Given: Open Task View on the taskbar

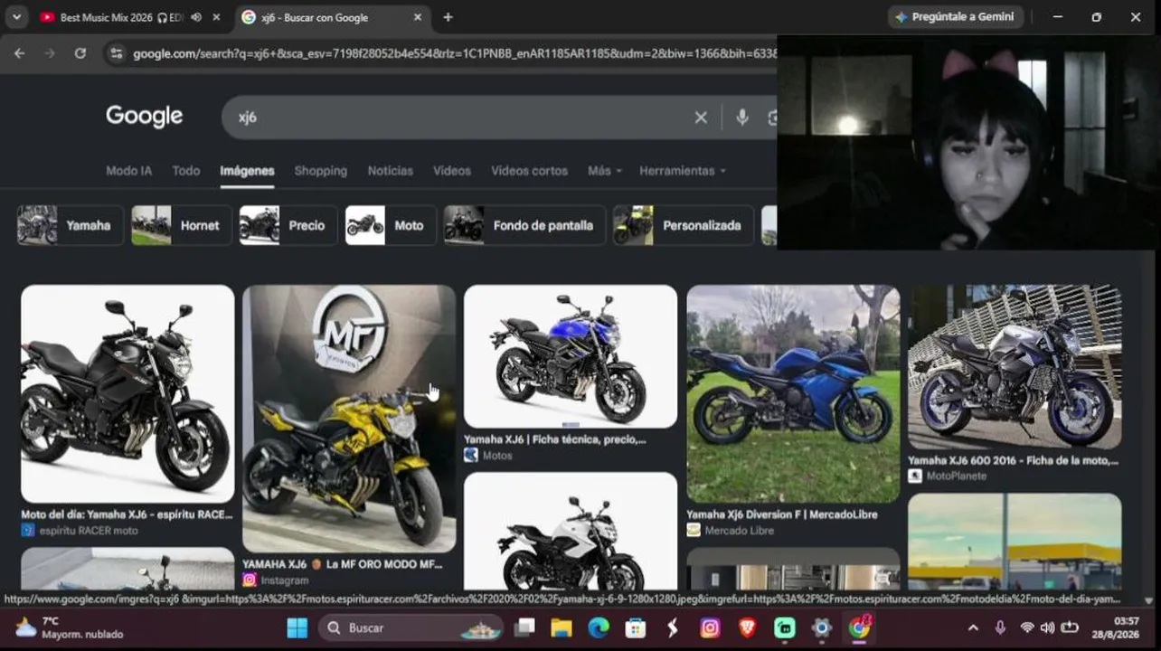Looking at the screenshot, I should 524,627.
